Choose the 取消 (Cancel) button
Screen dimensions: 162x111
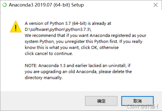137,101
